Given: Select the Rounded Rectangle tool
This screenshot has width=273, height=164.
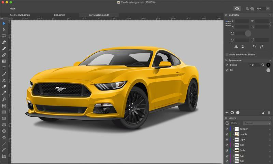Looking at the screenshot, I should pos(4,118).
